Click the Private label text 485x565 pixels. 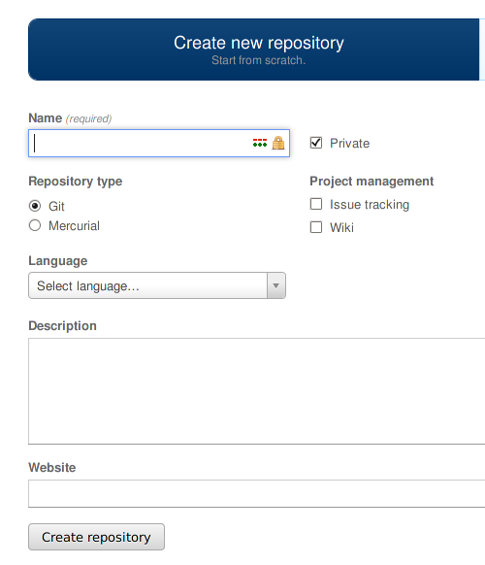tap(349, 144)
